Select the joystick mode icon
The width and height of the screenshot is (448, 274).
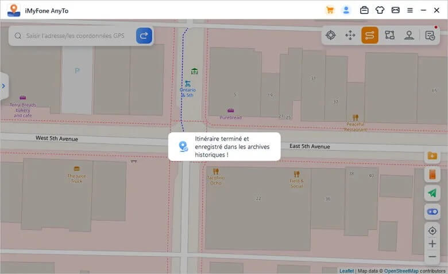coord(409,35)
